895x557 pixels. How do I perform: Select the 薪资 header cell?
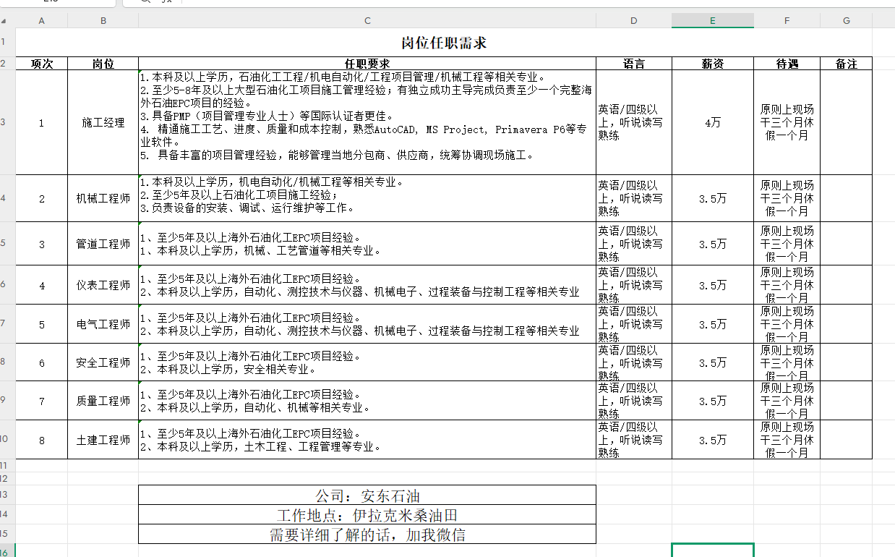click(712, 63)
